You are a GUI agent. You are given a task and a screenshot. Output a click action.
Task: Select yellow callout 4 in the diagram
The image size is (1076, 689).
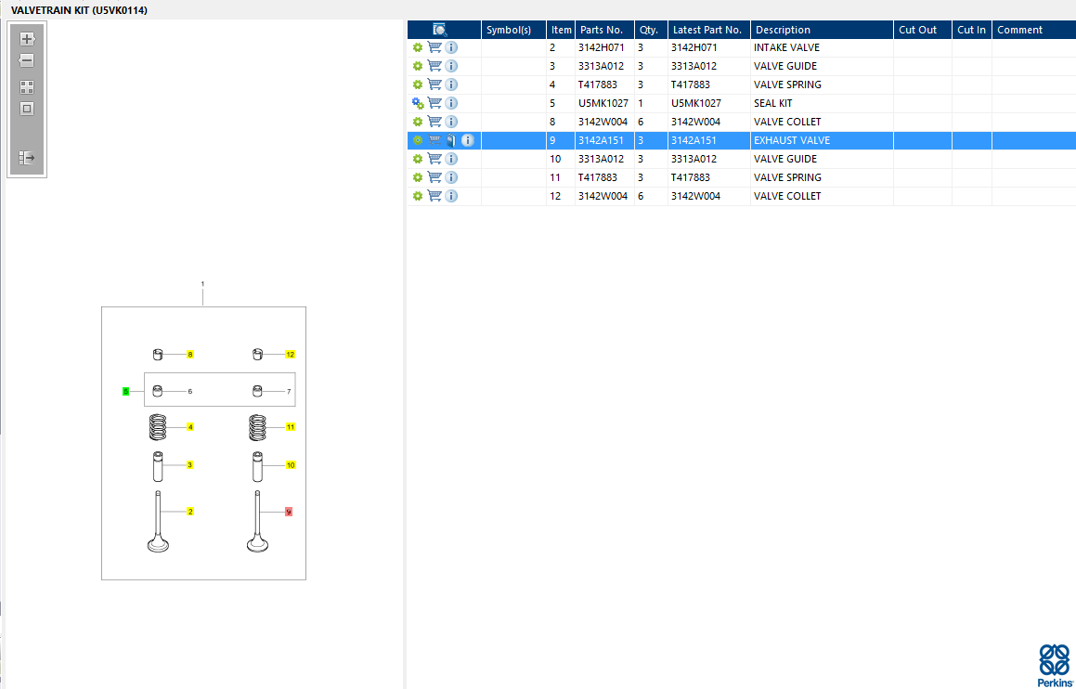(190, 427)
